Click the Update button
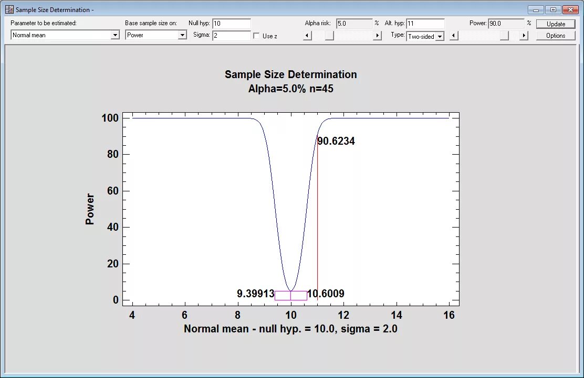 coord(556,24)
